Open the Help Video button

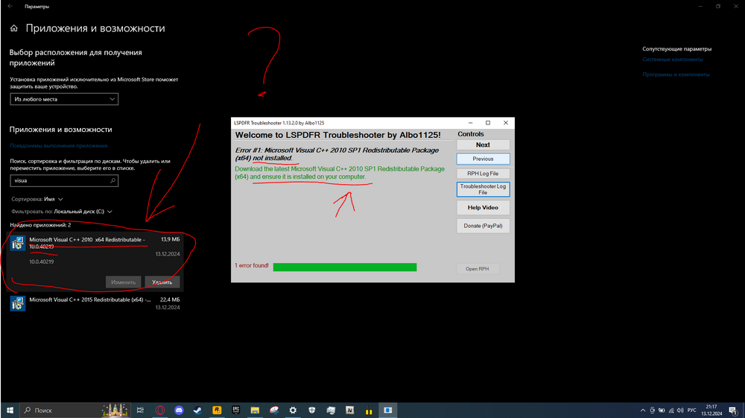click(x=483, y=208)
